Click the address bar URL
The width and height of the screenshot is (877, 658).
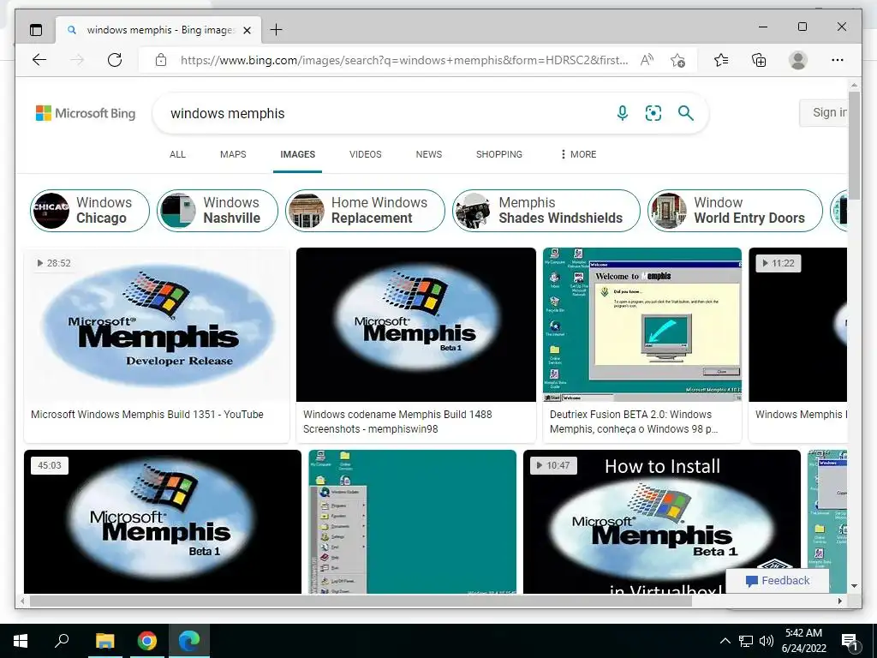click(404, 60)
